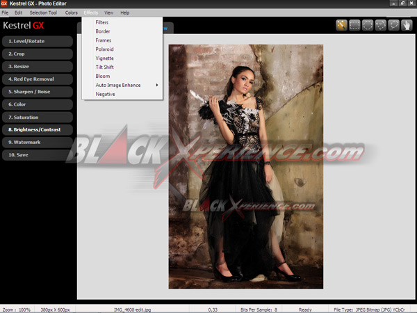Open the File menu
The image size is (417, 313).
[5, 13]
